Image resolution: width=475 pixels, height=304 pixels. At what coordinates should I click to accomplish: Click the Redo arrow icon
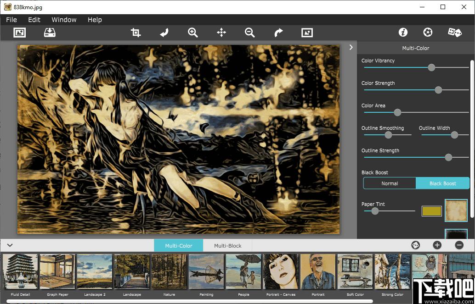point(278,33)
